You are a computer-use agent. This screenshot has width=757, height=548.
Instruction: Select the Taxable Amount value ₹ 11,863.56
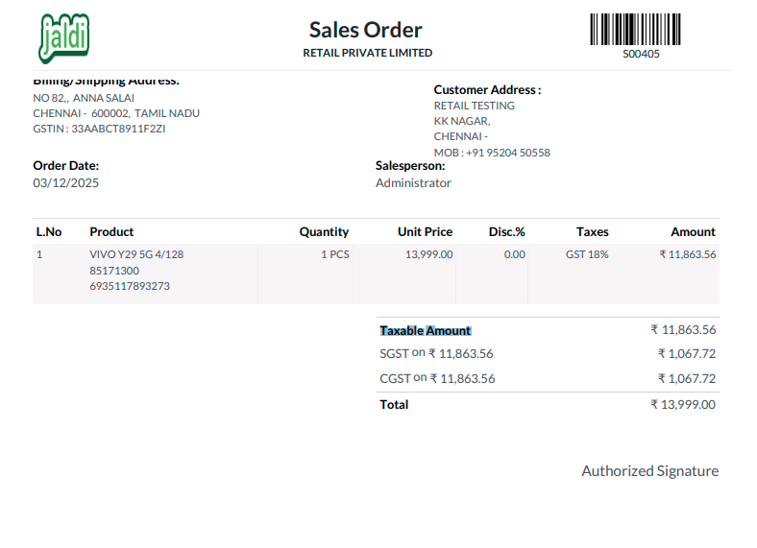point(683,330)
